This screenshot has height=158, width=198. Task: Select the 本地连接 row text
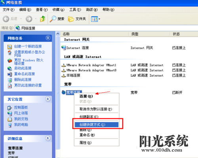coord(73,75)
